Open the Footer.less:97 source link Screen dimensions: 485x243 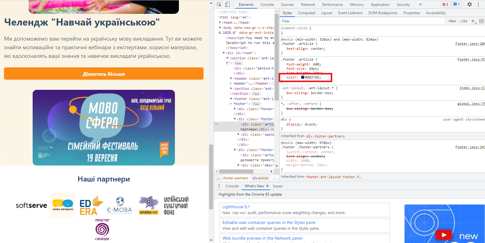click(471, 59)
